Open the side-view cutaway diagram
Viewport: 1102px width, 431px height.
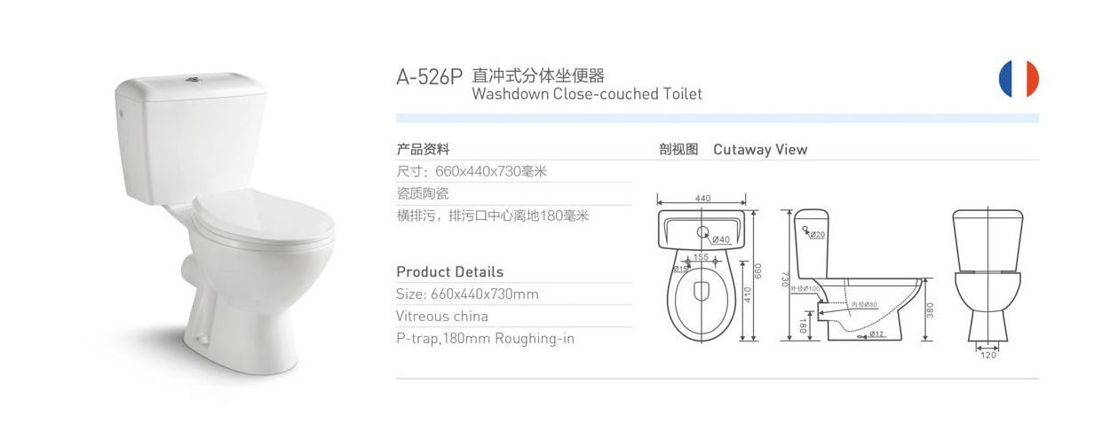(855, 275)
